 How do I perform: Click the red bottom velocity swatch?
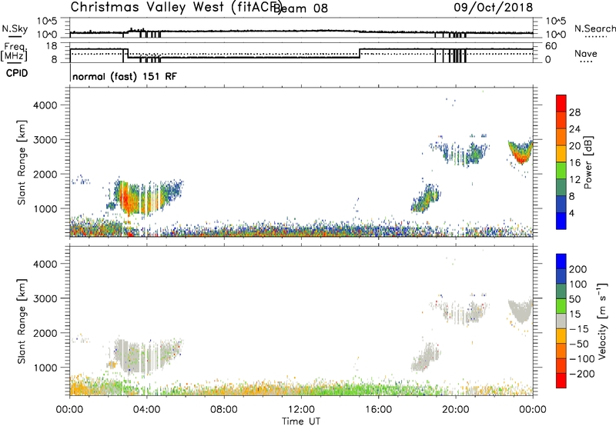(561, 381)
